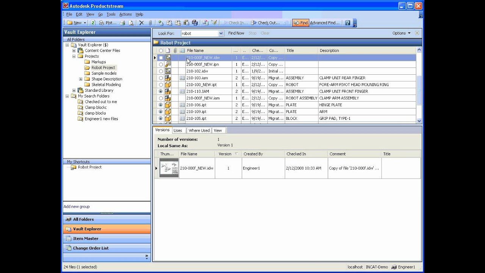Toggle the Find pane button off
485x273 pixels.
300,23
